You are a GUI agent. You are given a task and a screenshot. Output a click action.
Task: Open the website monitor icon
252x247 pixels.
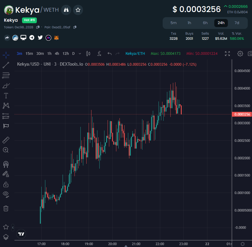[x=23, y=38]
